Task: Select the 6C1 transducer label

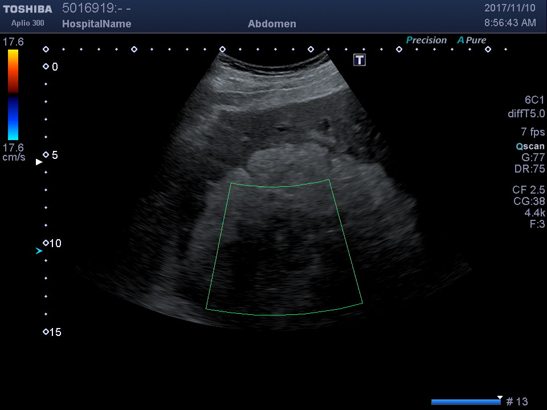Action: pos(534,100)
